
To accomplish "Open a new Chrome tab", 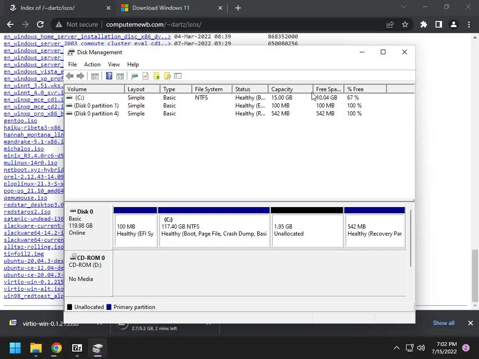I will coord(238,8).
